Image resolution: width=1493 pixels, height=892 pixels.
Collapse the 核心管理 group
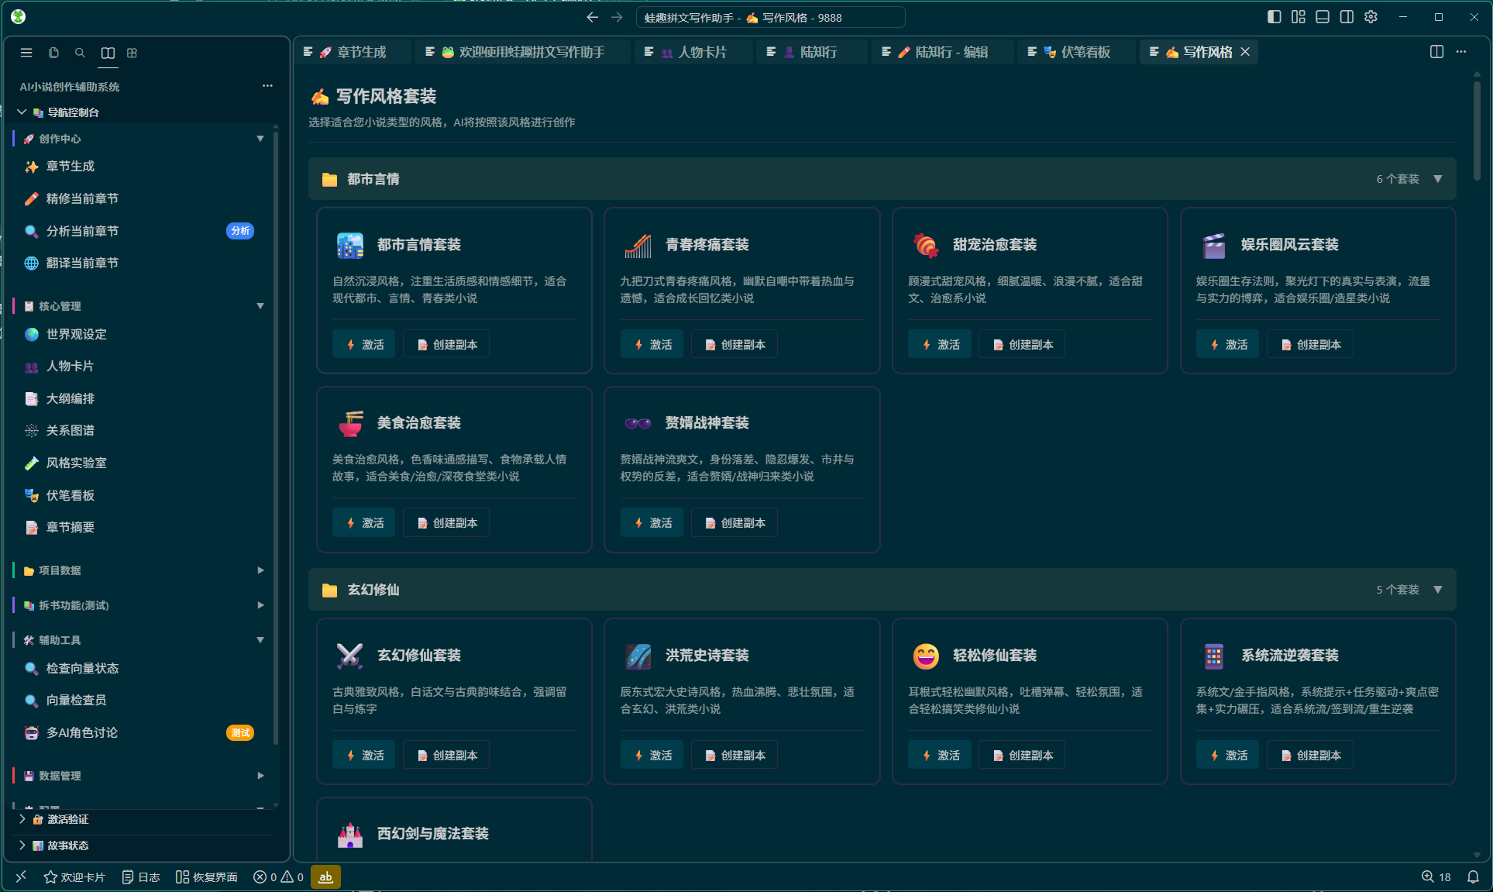[x=260, y=306]
